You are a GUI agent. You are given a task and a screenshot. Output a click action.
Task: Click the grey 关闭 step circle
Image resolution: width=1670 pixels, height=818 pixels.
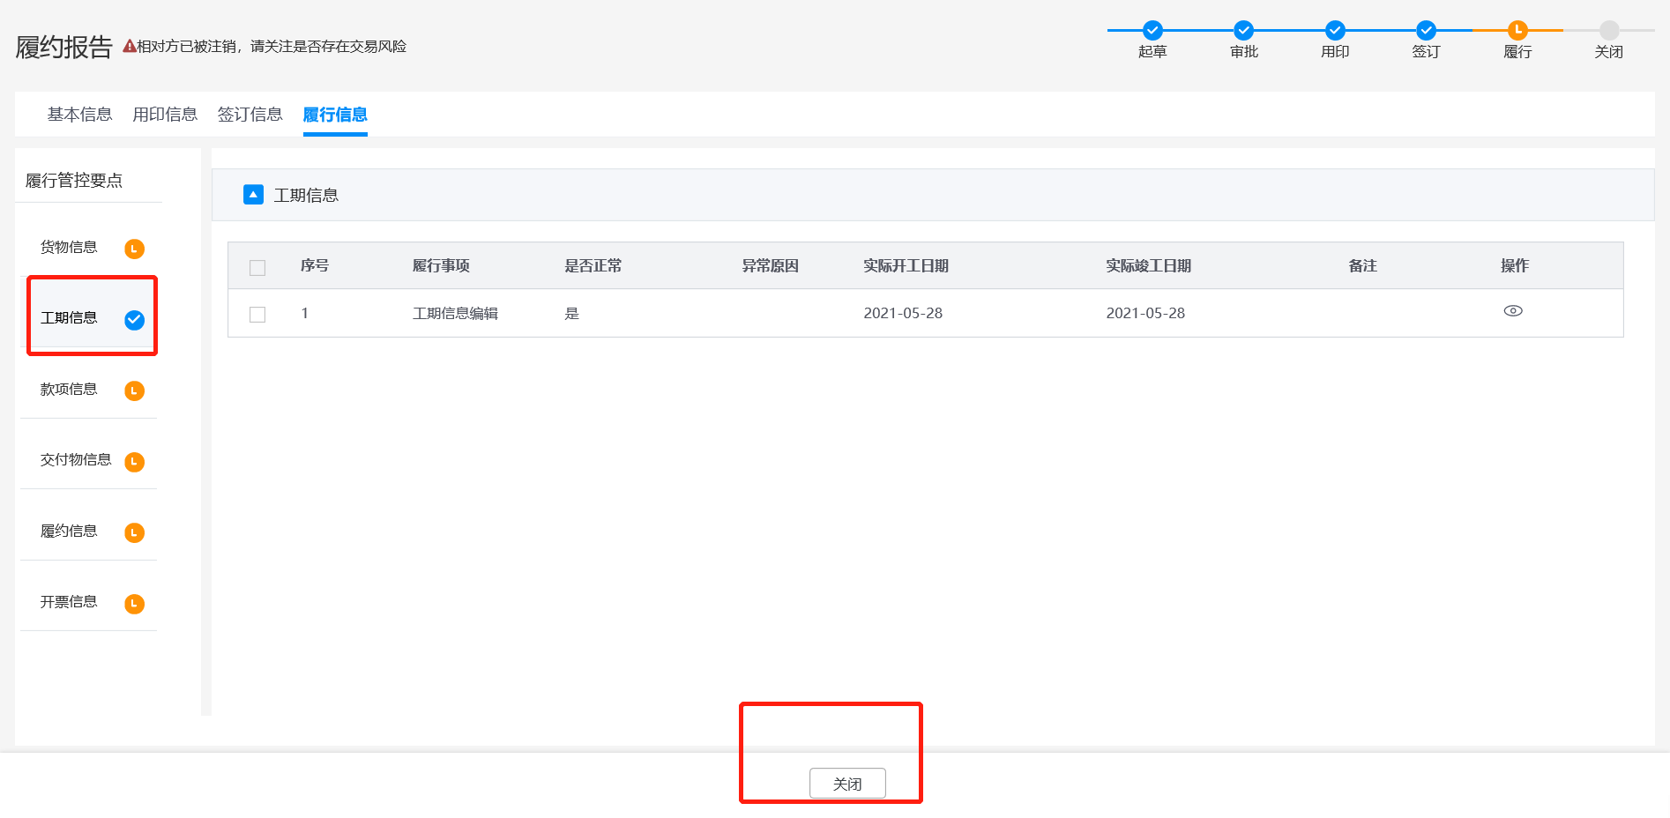1609,30
